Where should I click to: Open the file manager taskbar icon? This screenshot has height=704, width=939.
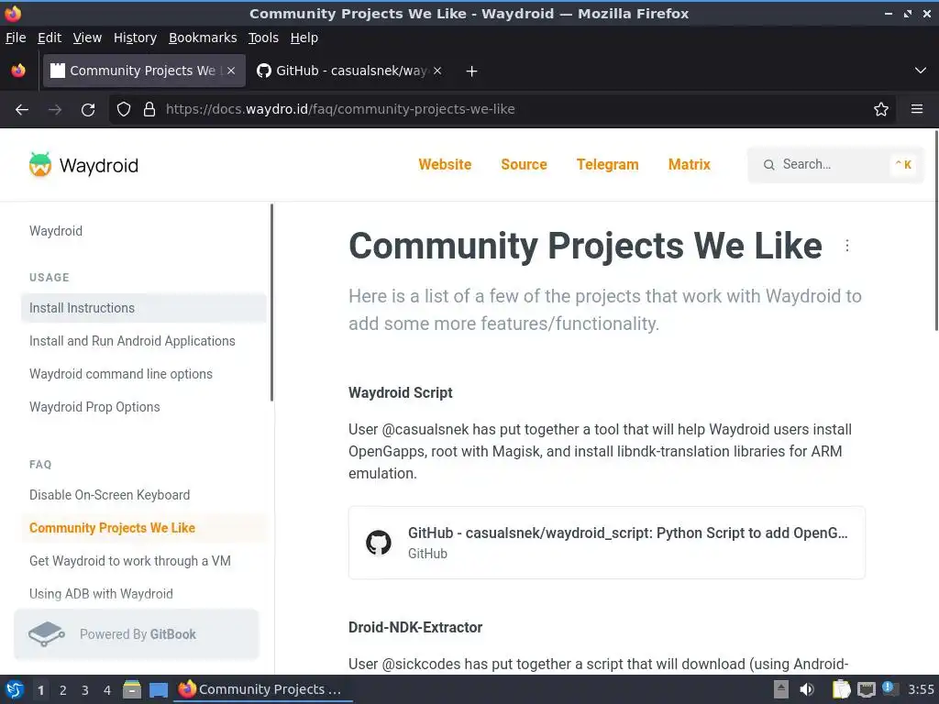point(132,689)
